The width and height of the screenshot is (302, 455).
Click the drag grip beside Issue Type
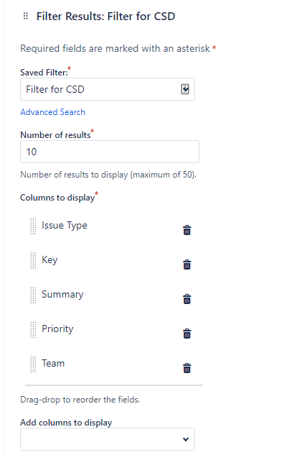tap(33, 226)
